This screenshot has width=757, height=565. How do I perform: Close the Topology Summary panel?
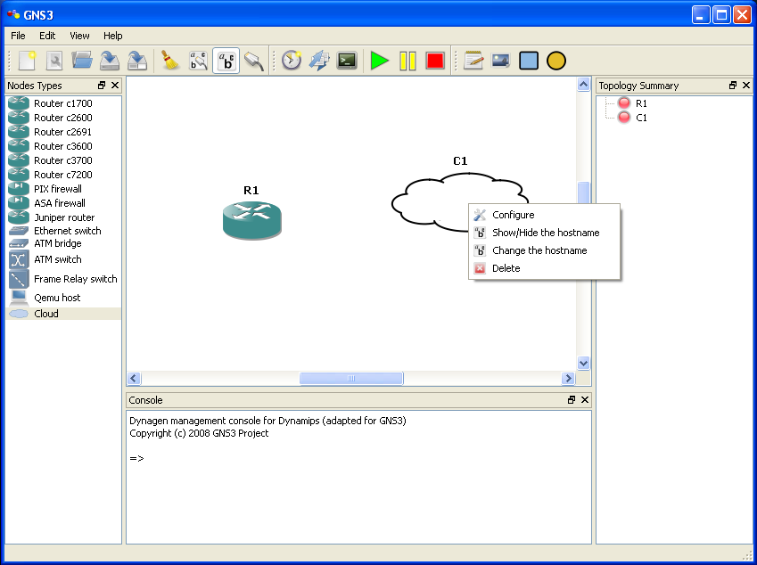[746, 86]
